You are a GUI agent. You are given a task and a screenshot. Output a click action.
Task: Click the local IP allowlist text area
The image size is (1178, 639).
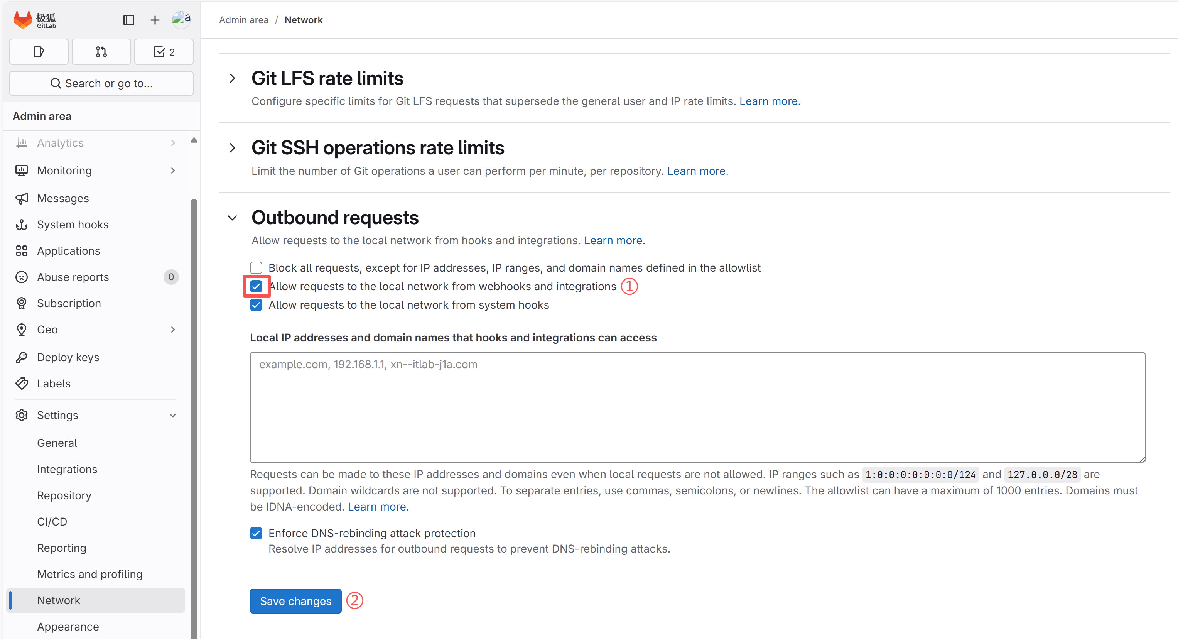(x=697, y=407)
